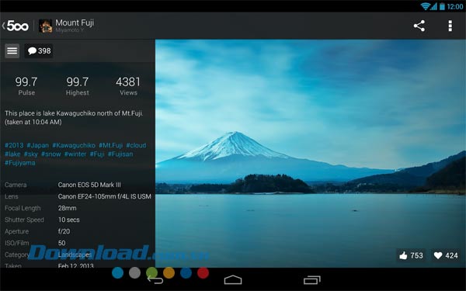Select the 10 secs shutter speed value

pos(69,220)
